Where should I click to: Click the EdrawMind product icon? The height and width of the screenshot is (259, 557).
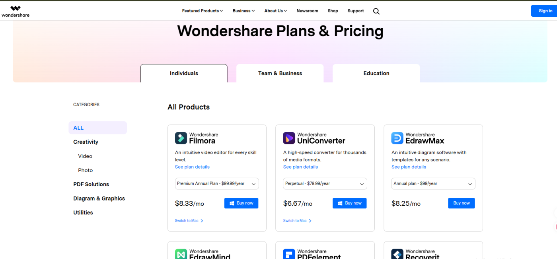coord(181,254)
